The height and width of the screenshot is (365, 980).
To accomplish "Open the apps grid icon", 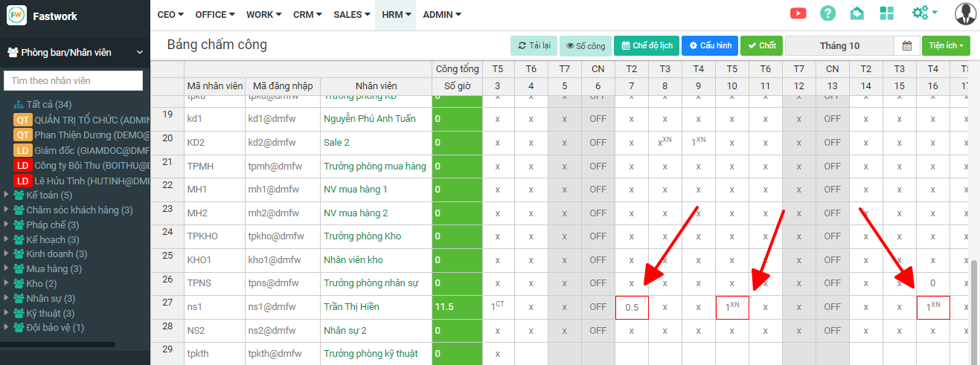I will tap(886, 13).
